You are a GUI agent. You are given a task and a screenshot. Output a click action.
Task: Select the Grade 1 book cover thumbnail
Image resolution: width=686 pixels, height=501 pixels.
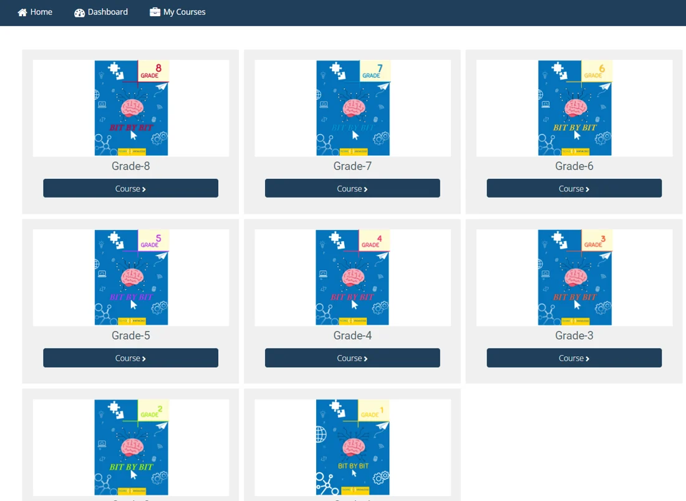click(352, 447)
